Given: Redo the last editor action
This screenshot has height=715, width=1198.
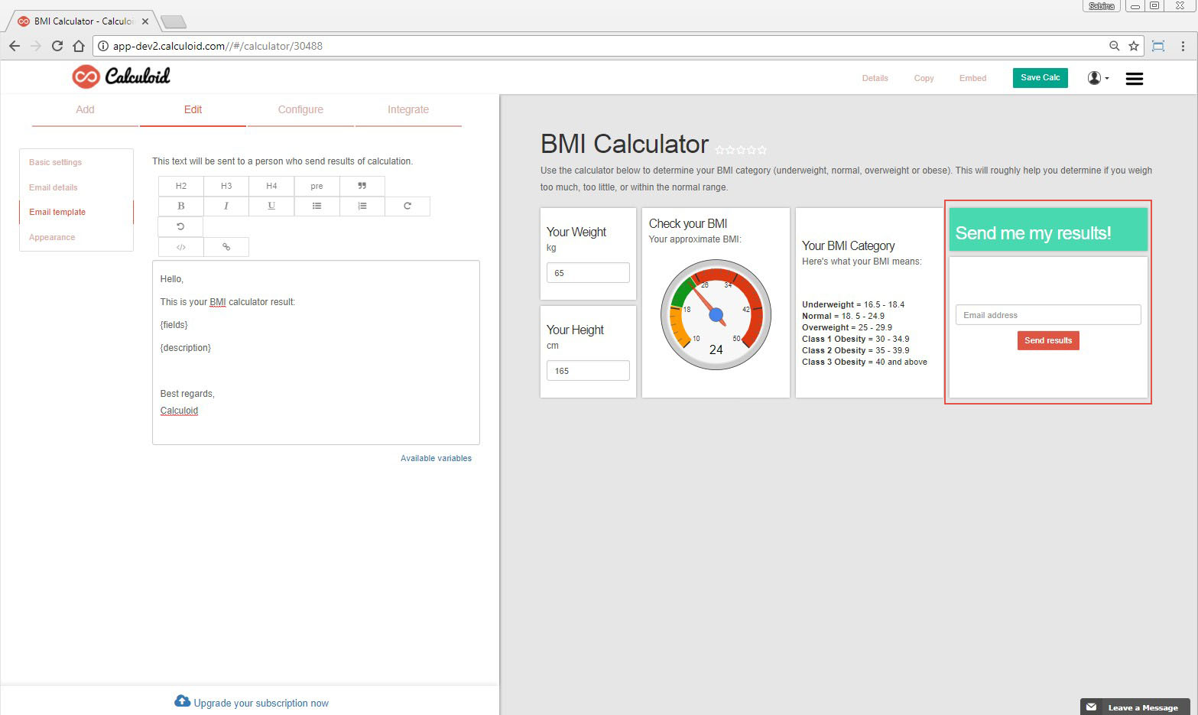Looking at the screenshot, I should pyautogui.click(x=407, y=206).
